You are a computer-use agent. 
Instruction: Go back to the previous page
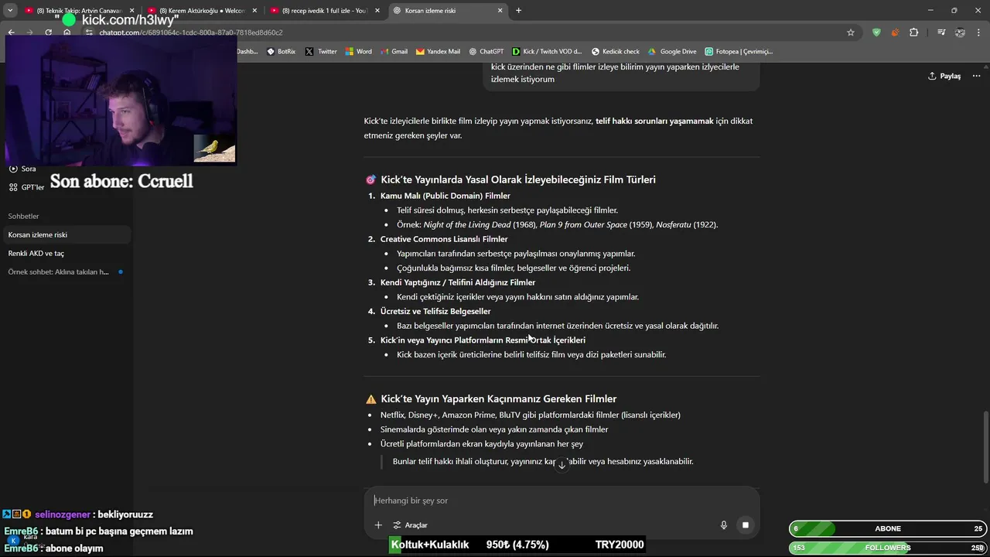tap(11, 32)
